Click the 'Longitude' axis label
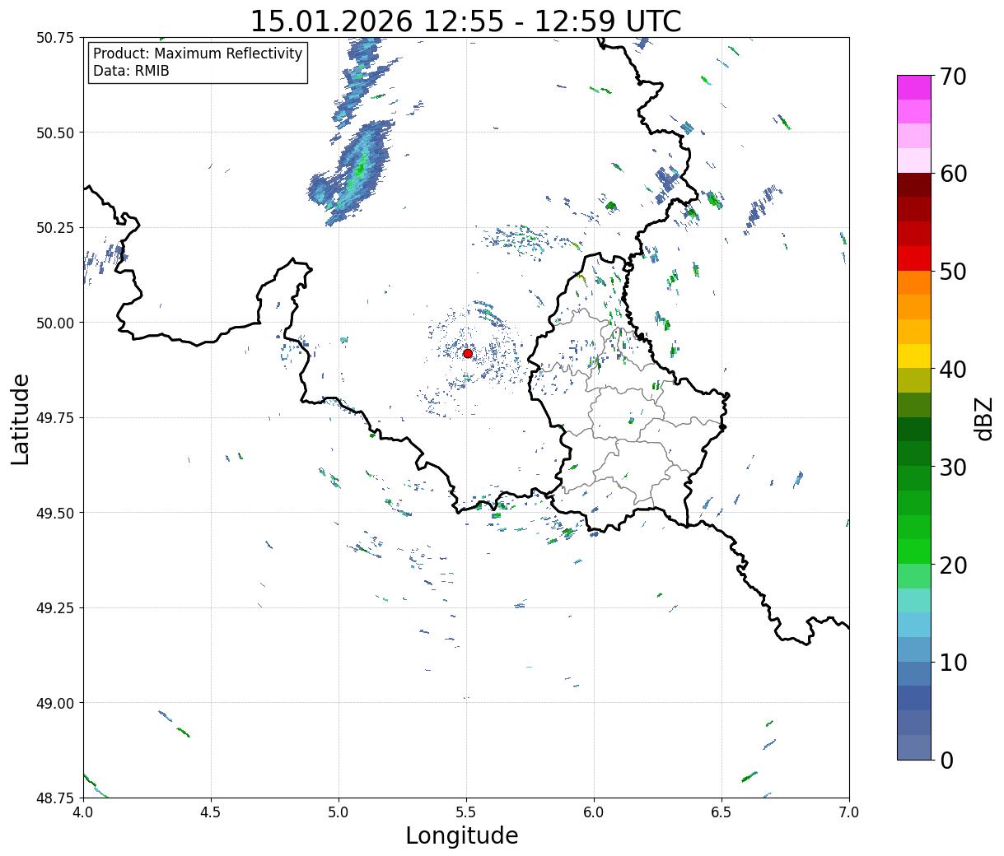The height and width of the screenshot is (856, 1004). pyautogui.click(x=462, y=835)
